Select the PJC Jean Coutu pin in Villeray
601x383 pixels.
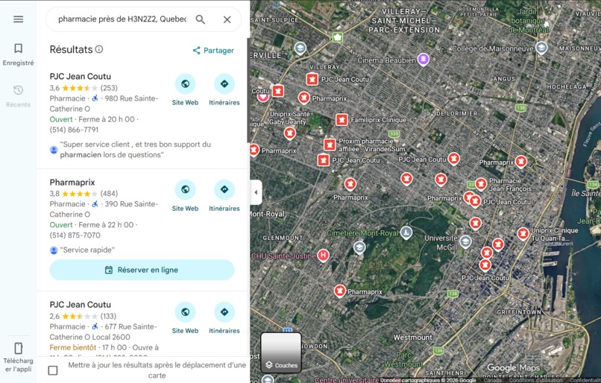(x=312, y=79)
